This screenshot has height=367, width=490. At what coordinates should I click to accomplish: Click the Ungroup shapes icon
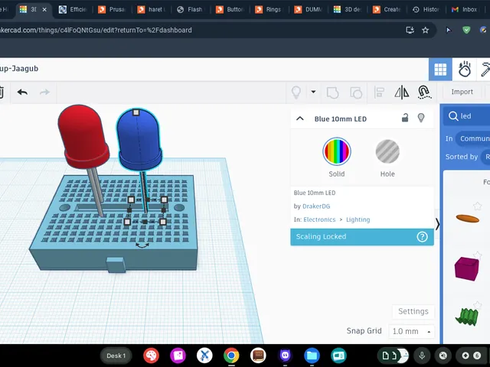coord(356,93)
